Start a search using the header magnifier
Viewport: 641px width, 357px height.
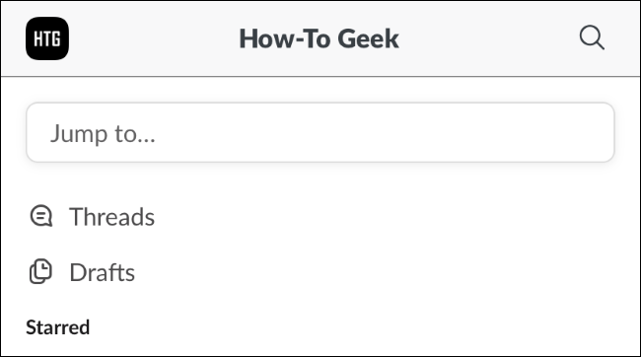(592, 37)
